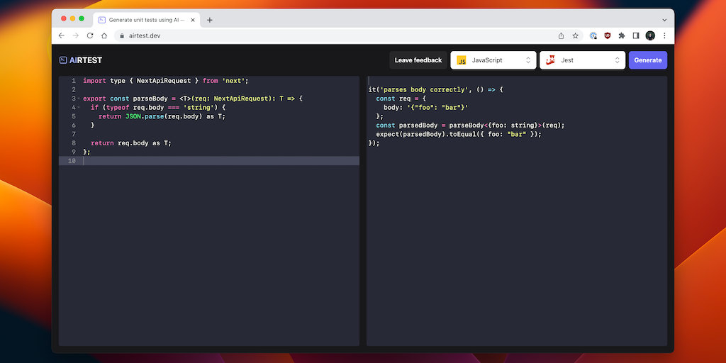Toggle the browser side panel icon
726x363 pixels.
pos(636,35)
